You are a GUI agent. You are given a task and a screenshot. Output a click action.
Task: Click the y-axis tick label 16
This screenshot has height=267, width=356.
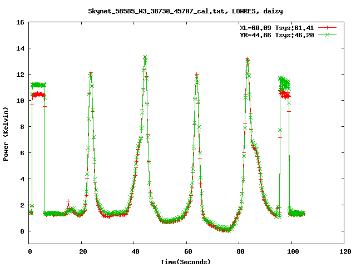tap(20, 22)
